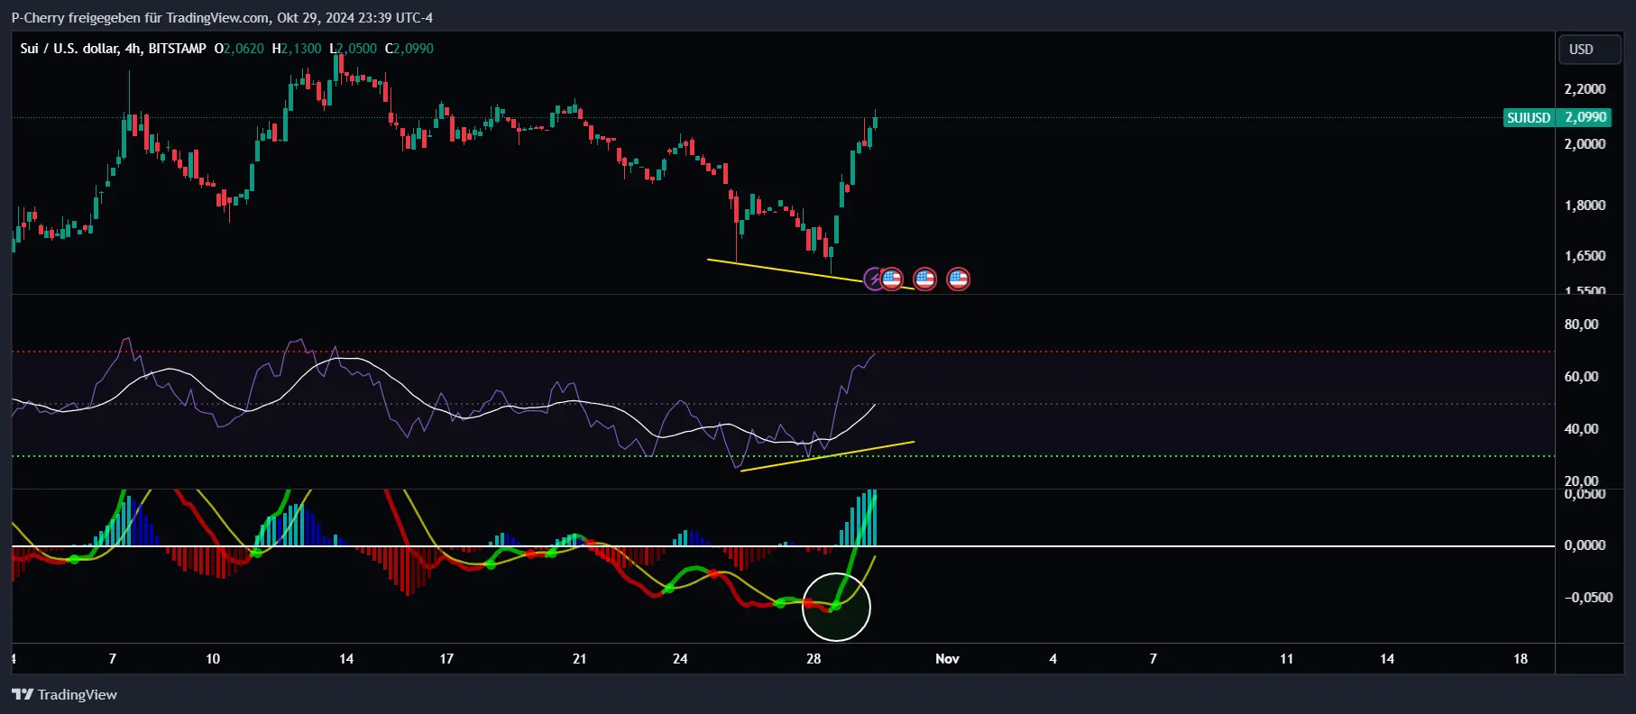
Task: Click the 4 date label after Nov
Action: point(1052,659)
